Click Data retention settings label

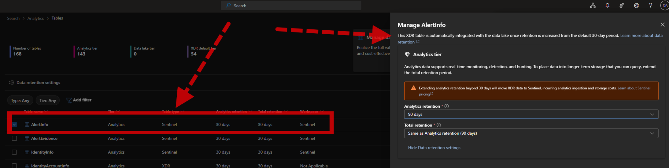(38, 83)
